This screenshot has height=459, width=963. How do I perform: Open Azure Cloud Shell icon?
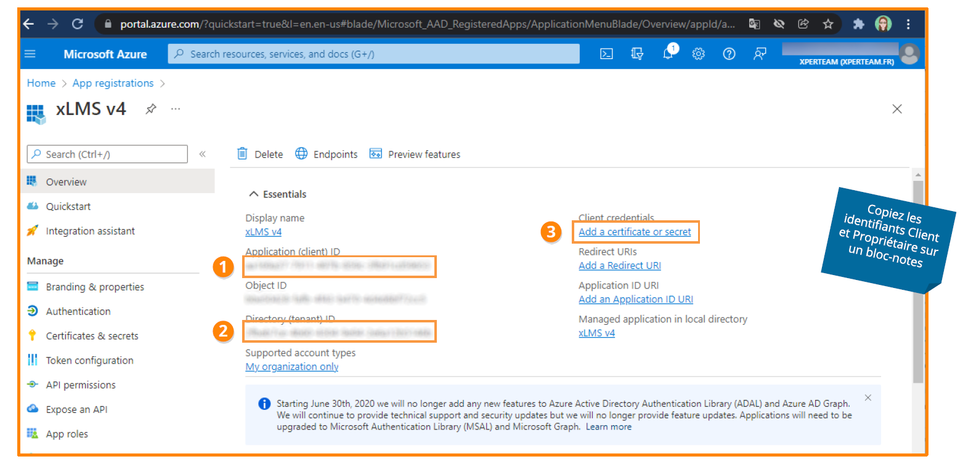(x=606, y=54)
